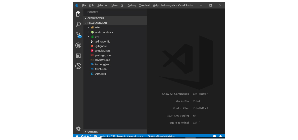Image resolution: width=298 pixels, height=140 pixels.
Task: Click the npm icon beside package.json
Action: pos(92,55)
